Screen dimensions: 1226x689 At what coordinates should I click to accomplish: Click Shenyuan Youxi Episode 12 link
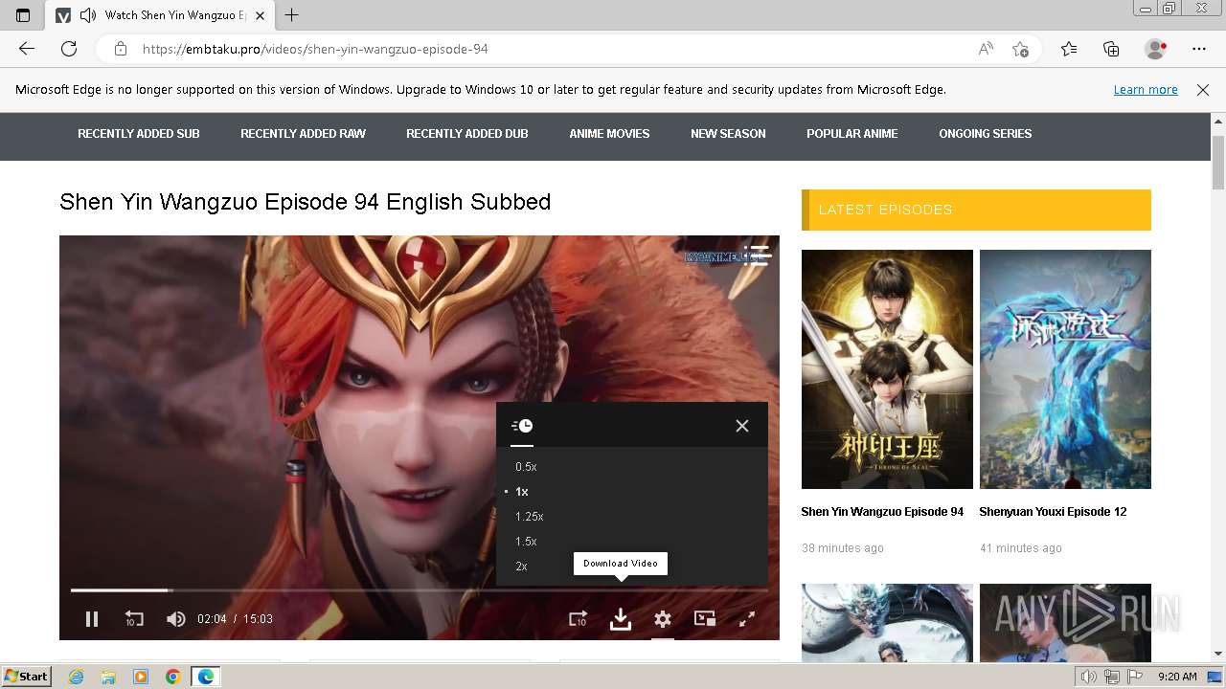1053,512
